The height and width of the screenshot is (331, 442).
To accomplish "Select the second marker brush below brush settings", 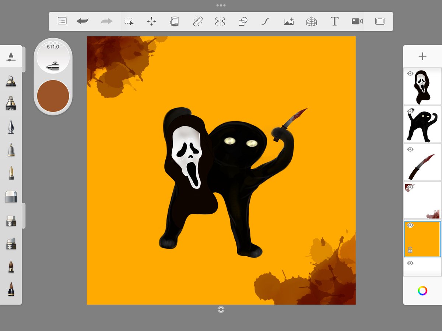I will click(11, 103).
